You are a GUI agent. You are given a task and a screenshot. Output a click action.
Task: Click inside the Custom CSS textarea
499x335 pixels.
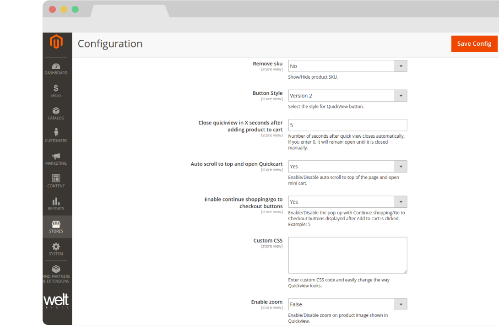click(347, 255)
